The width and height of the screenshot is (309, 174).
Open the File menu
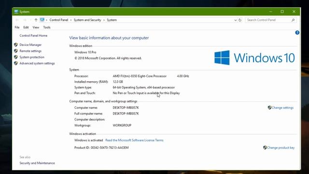17,28
